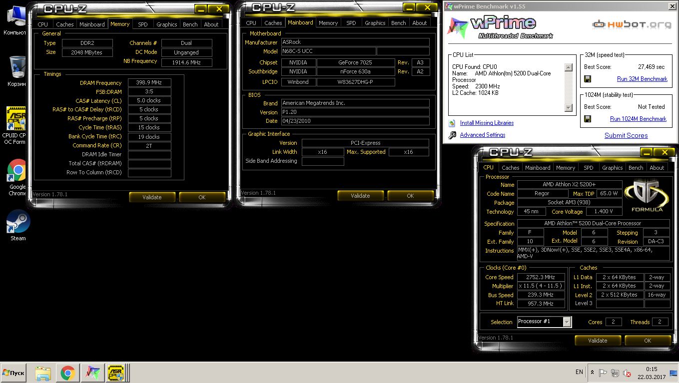The width and height of the screenshot is (679, 383).
Task: Switch to Caches tab in Memory window
Action: point(65,24)
